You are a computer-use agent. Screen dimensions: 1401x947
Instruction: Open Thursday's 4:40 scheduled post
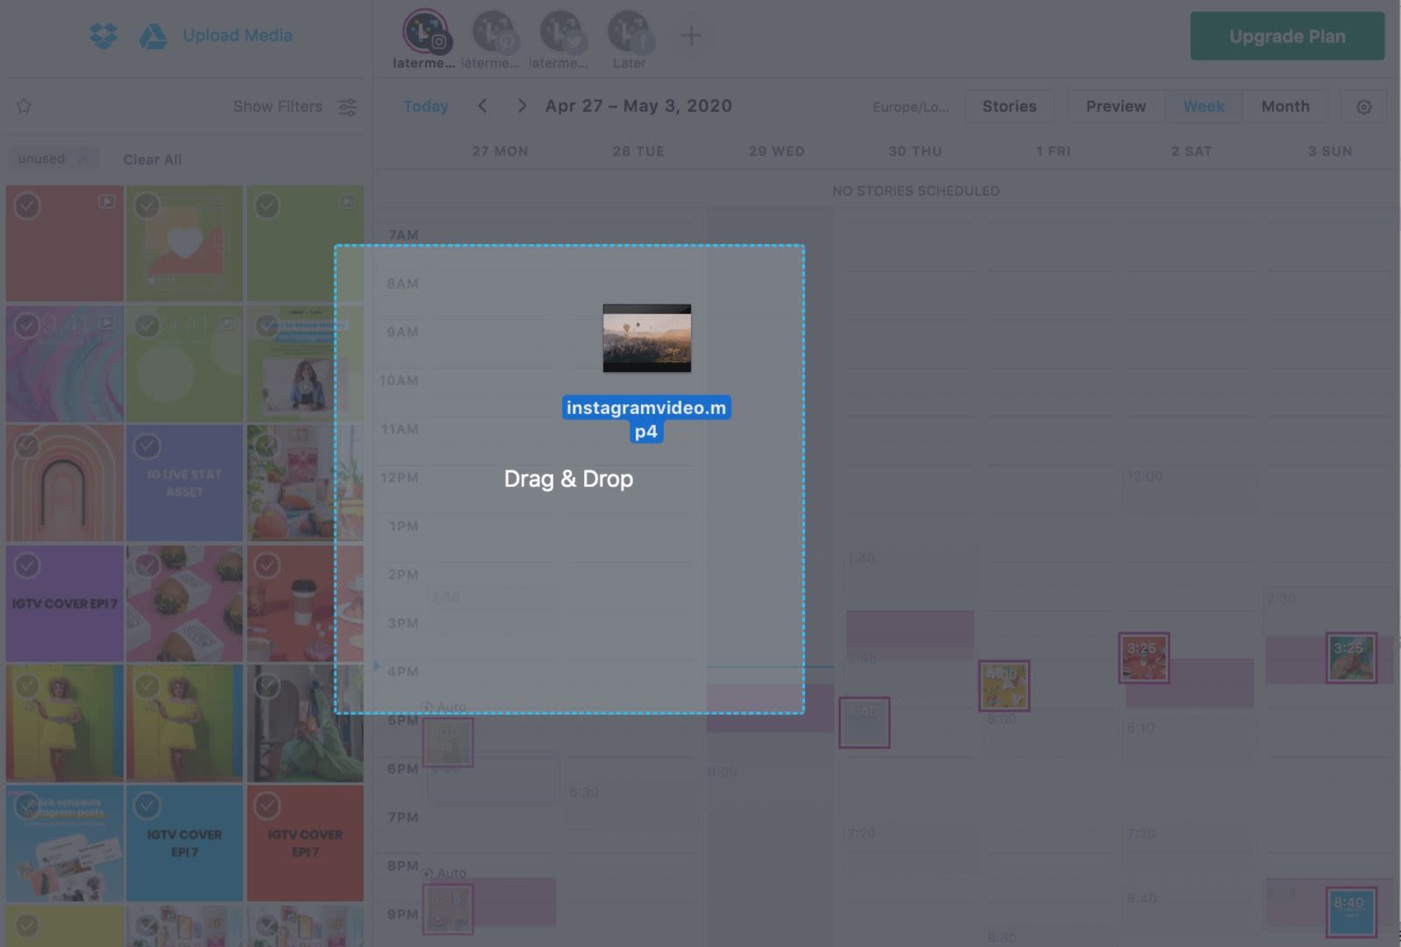(x=864, y=722)
